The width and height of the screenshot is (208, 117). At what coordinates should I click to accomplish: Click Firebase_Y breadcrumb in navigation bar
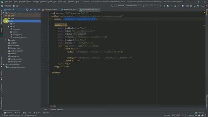[6, 6]
